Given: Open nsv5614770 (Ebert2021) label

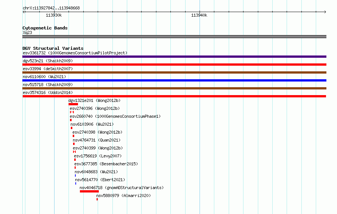Looking at the screenshot, I should (100, 180).
